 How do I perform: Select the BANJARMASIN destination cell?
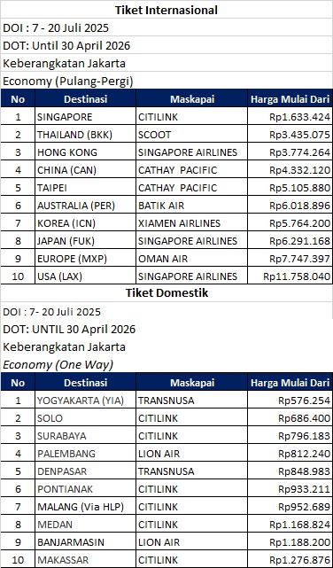tap(85, 542)
